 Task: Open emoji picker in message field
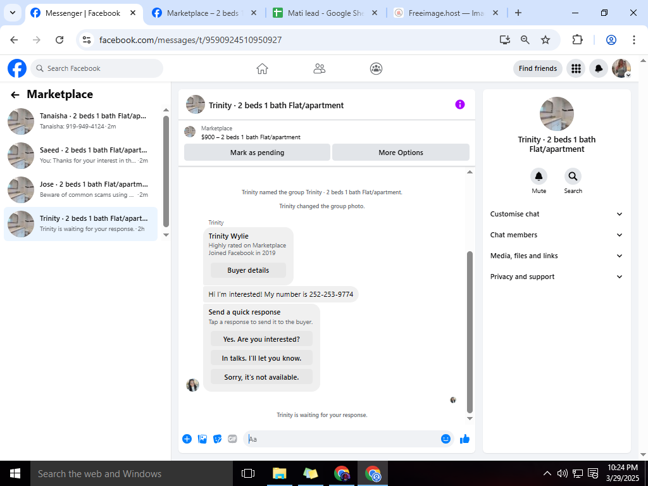[x=445, y=439]
